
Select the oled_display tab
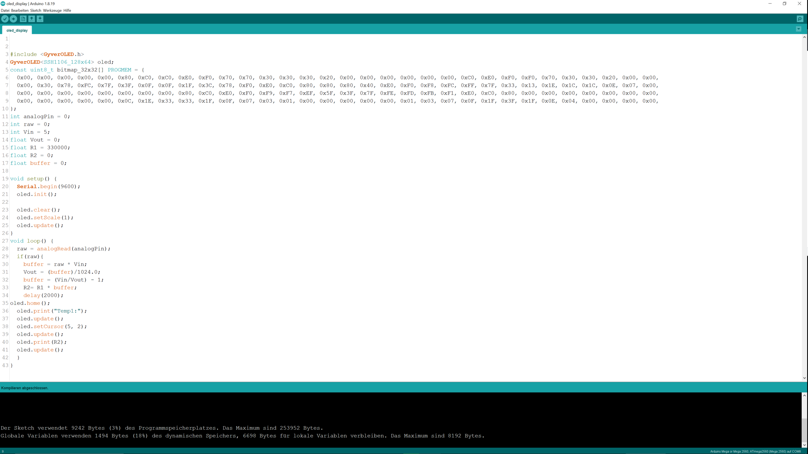tap(17, 30)
